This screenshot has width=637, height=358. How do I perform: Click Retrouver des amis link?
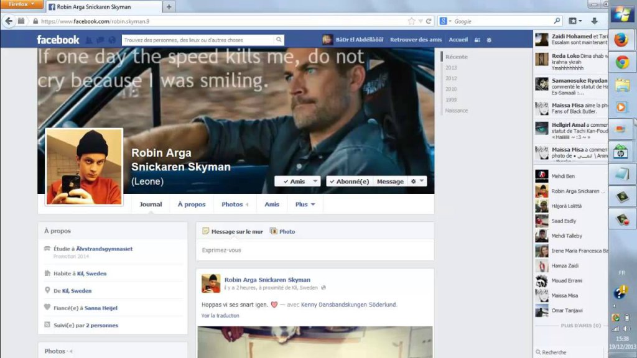pyautogui.click(x=416, y=40)
